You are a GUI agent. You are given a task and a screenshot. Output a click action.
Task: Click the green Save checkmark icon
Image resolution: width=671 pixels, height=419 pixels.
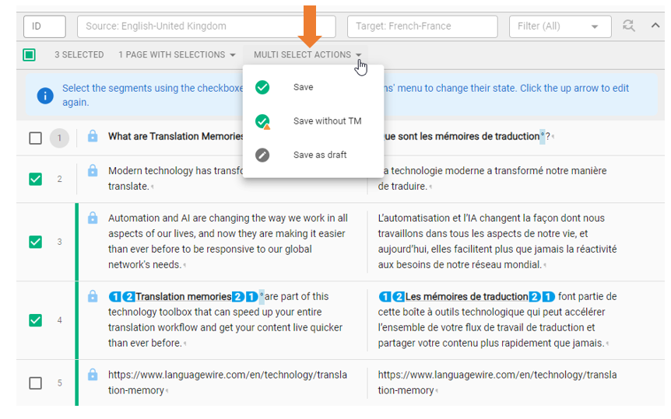[x=262, y=88]
